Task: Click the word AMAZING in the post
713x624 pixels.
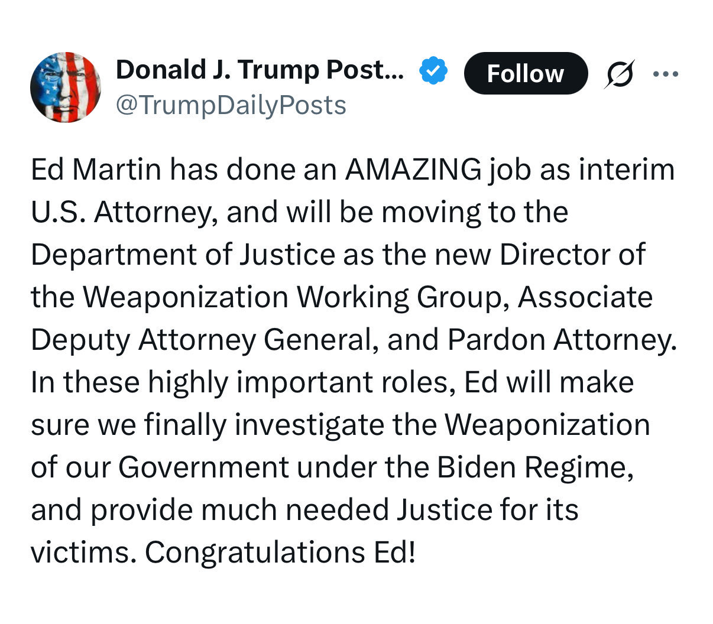Action: pos(413,170)
